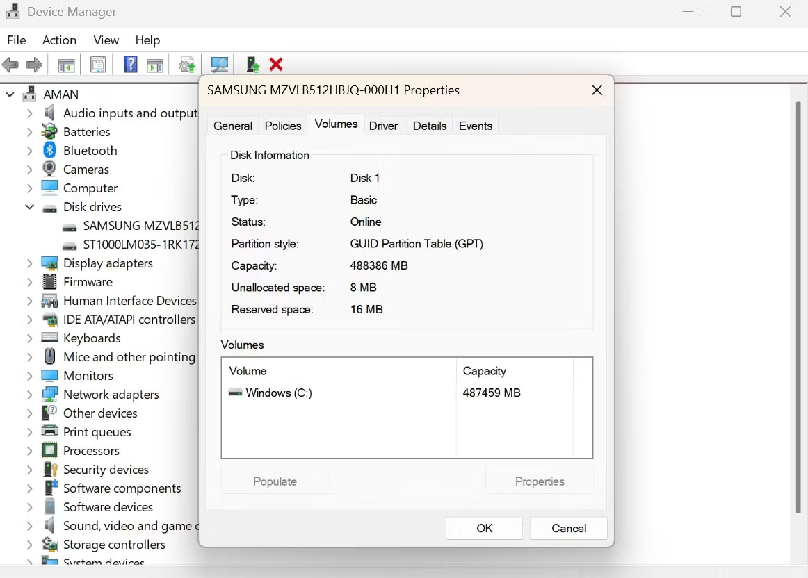
Task: Click the red X Uninstall device icon
Action: pyautogui.click(x=276, y=65)
